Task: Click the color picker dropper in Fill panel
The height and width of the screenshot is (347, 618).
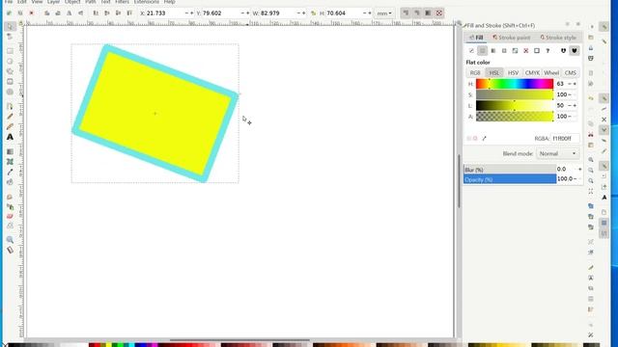Action: tap(485, 138)
